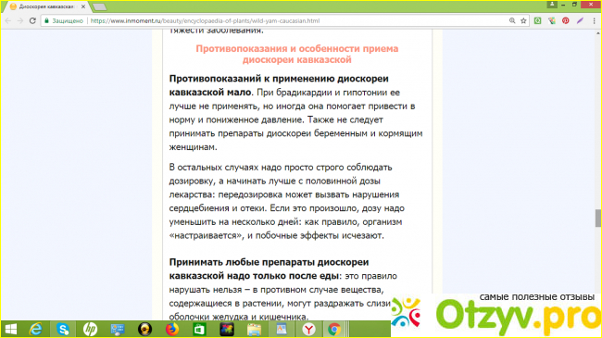Launch Skype from the taskbar
This screenshot has width=602, height=338.
point(63,329)
